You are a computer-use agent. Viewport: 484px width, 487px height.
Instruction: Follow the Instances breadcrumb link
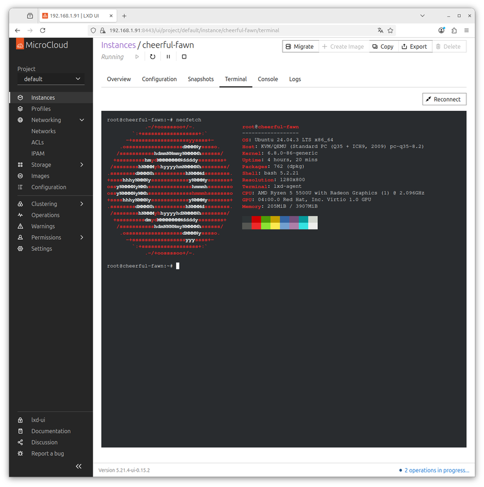pyautogui.click(x=118, y=45)
